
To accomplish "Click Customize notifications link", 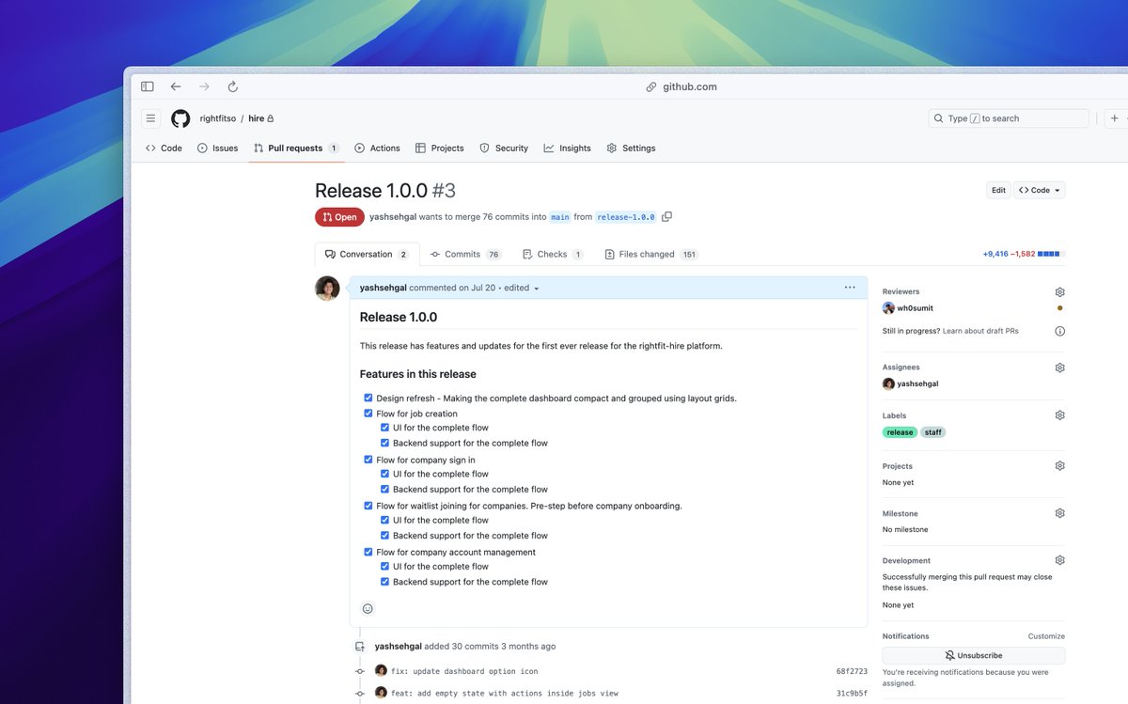I will click(1046, 636).
